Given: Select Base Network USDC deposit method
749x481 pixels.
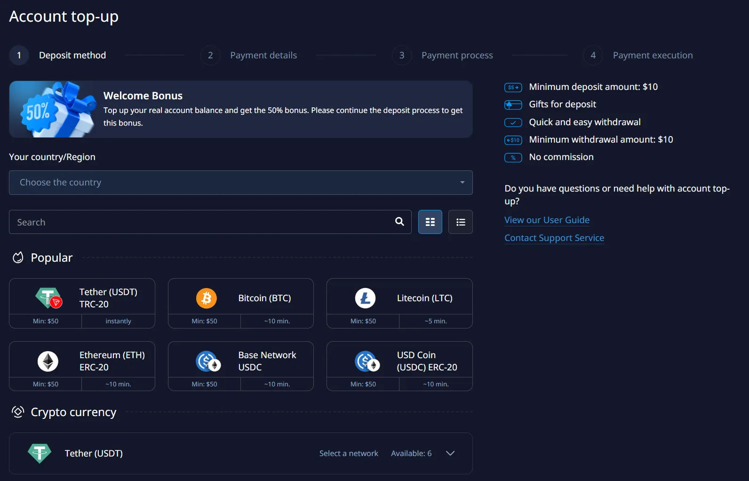Looking at the screenshot, I should click(x=241, y=366).
